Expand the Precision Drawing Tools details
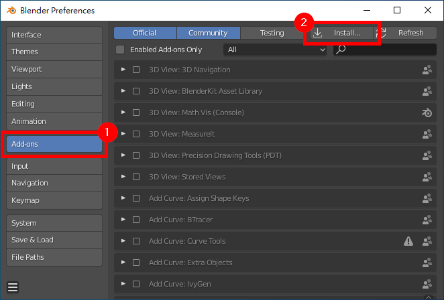The image size is (444, 300). (x=123, y=155)
